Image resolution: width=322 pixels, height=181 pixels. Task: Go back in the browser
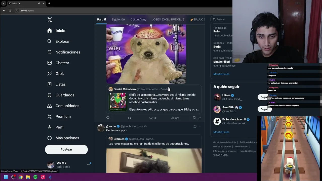click(4, 11)
